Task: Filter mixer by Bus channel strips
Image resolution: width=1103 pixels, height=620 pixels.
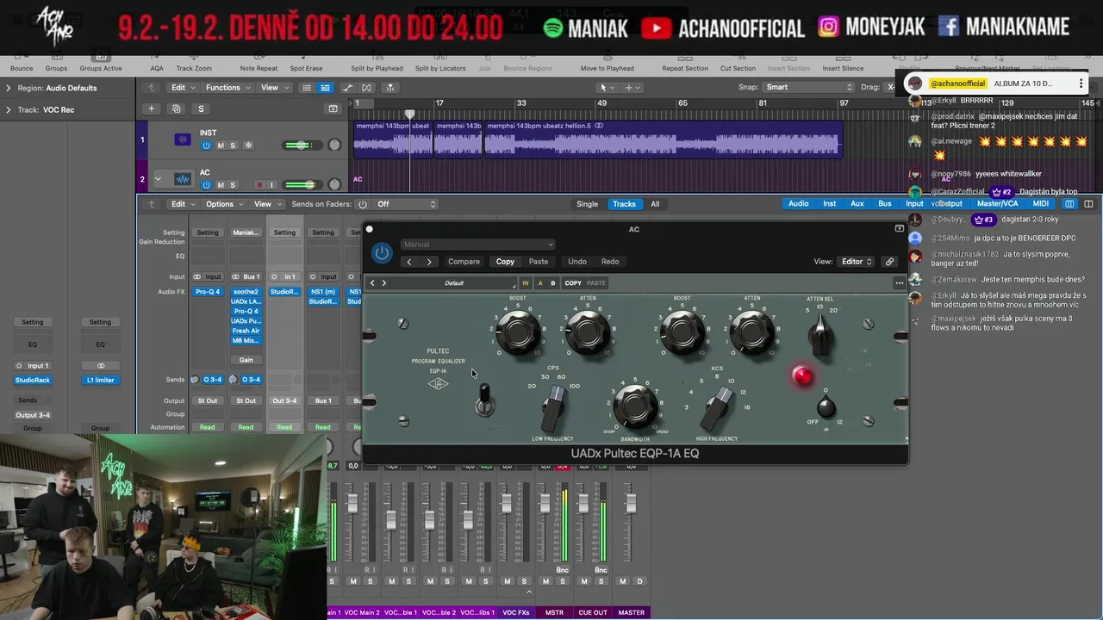Action: tap(885, 204)
